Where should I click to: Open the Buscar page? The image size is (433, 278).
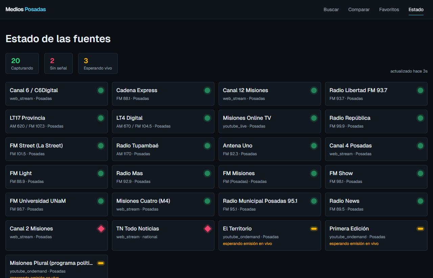tap(331, 9)
